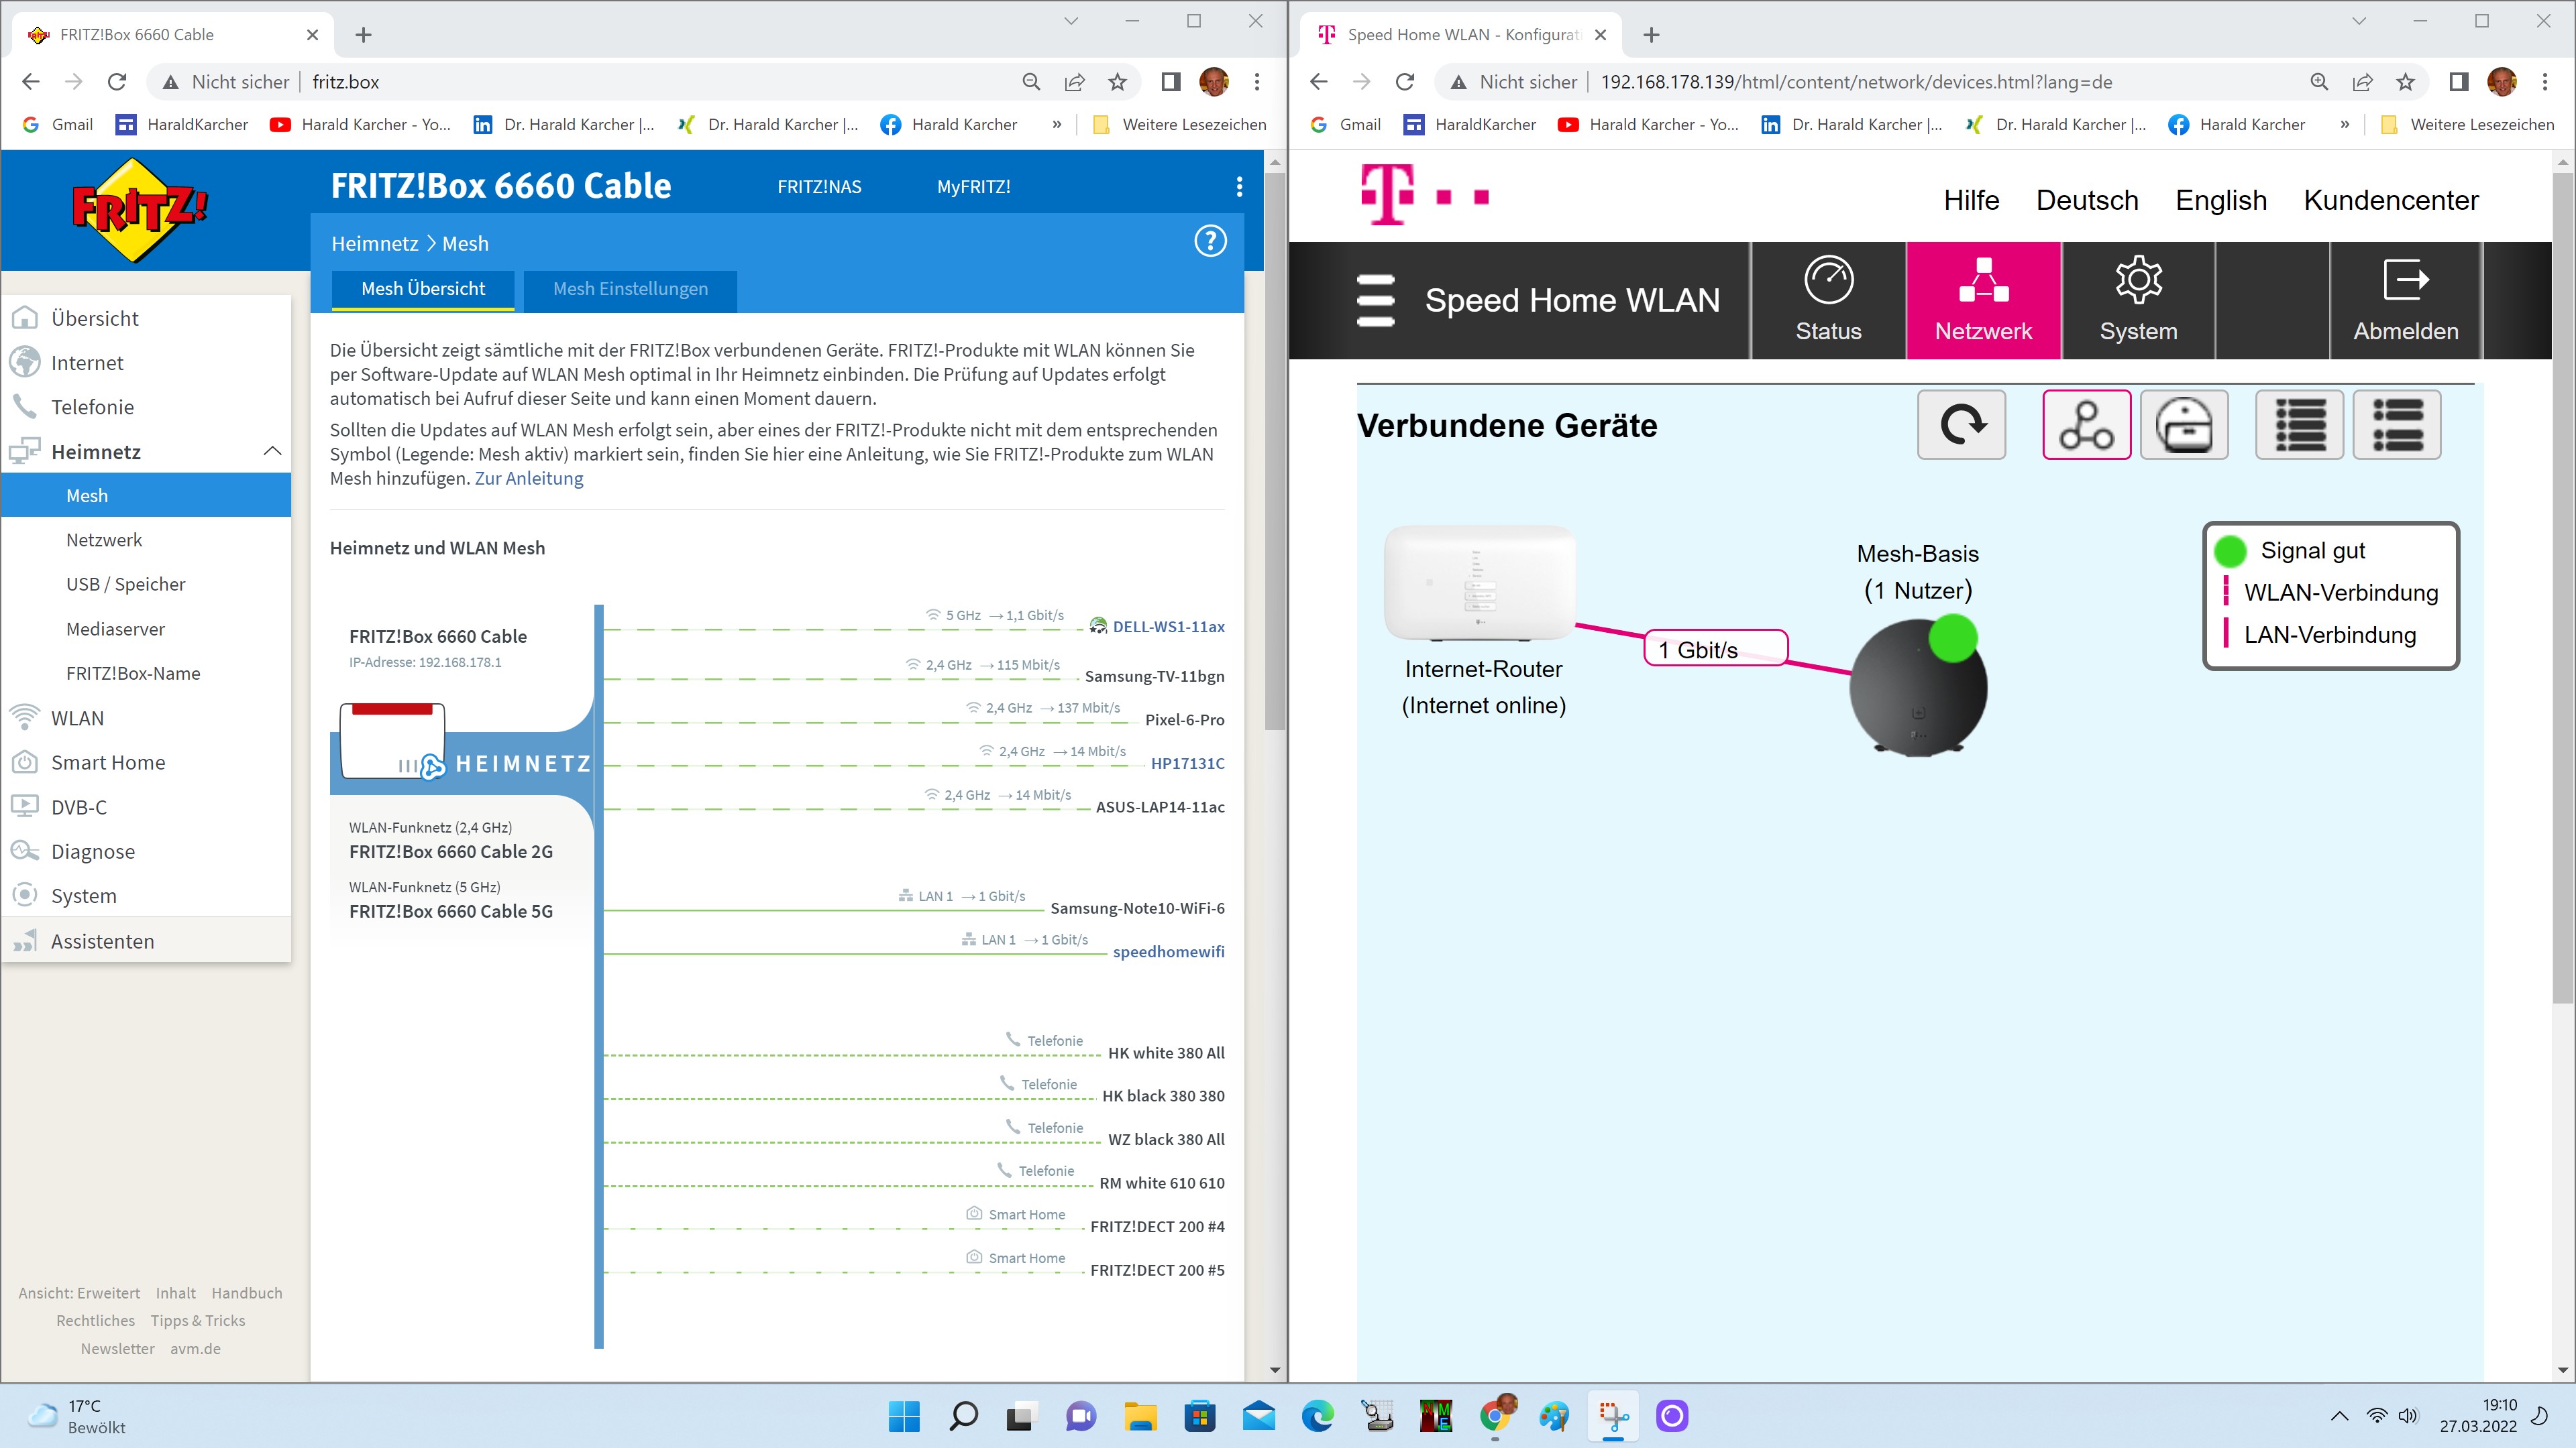The height and width of the screenshot is (1448, 2576).
Task: Show more bookmarks in left browser
Action: point(1057,125)
